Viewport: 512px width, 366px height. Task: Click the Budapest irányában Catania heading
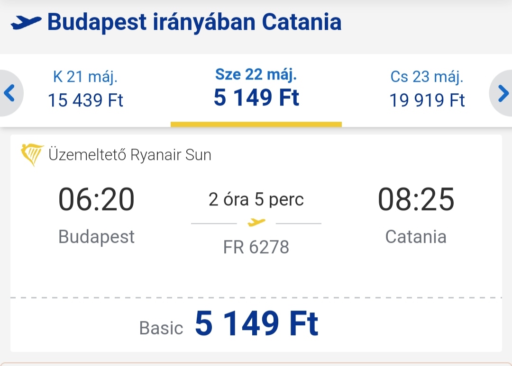(x=194, y=22)
